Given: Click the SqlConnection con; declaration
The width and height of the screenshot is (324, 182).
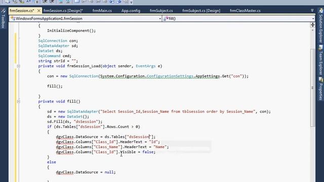Looking at the screenshot, I should 58,40.
